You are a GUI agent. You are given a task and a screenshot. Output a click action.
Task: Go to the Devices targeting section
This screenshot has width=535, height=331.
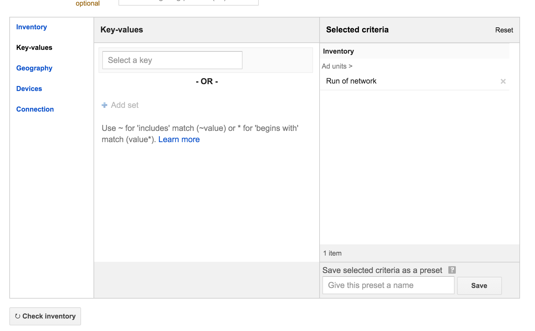click(29, 89)
